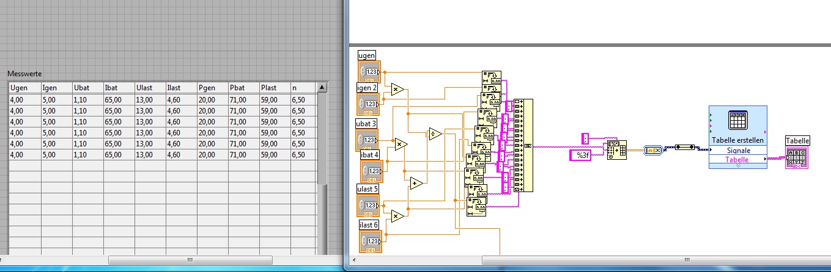Click the Tabelle output of Tabelle erstellen

(737, 159)
